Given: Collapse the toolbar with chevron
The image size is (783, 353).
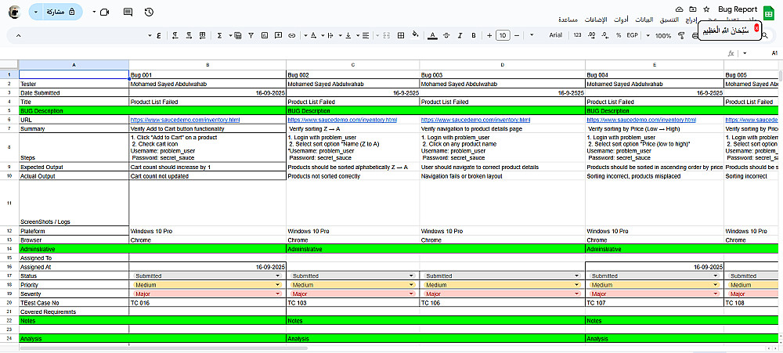Looking at the screenshot, I should tap(19, 35).
